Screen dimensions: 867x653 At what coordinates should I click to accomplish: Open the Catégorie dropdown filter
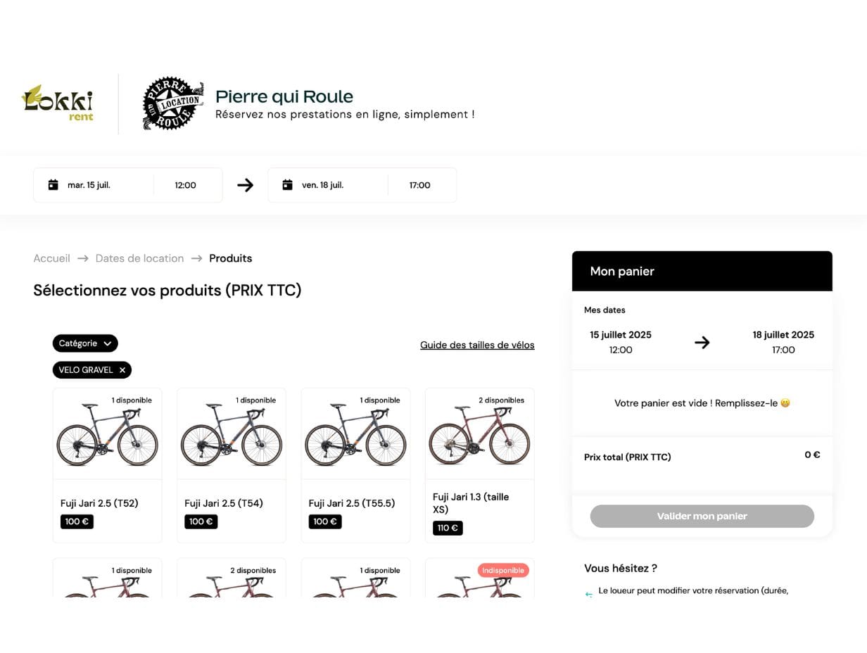85,343
